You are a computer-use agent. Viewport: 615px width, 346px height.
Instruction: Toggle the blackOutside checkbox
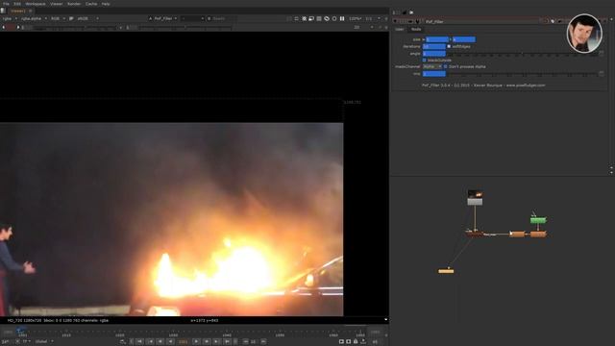[425, 60]
